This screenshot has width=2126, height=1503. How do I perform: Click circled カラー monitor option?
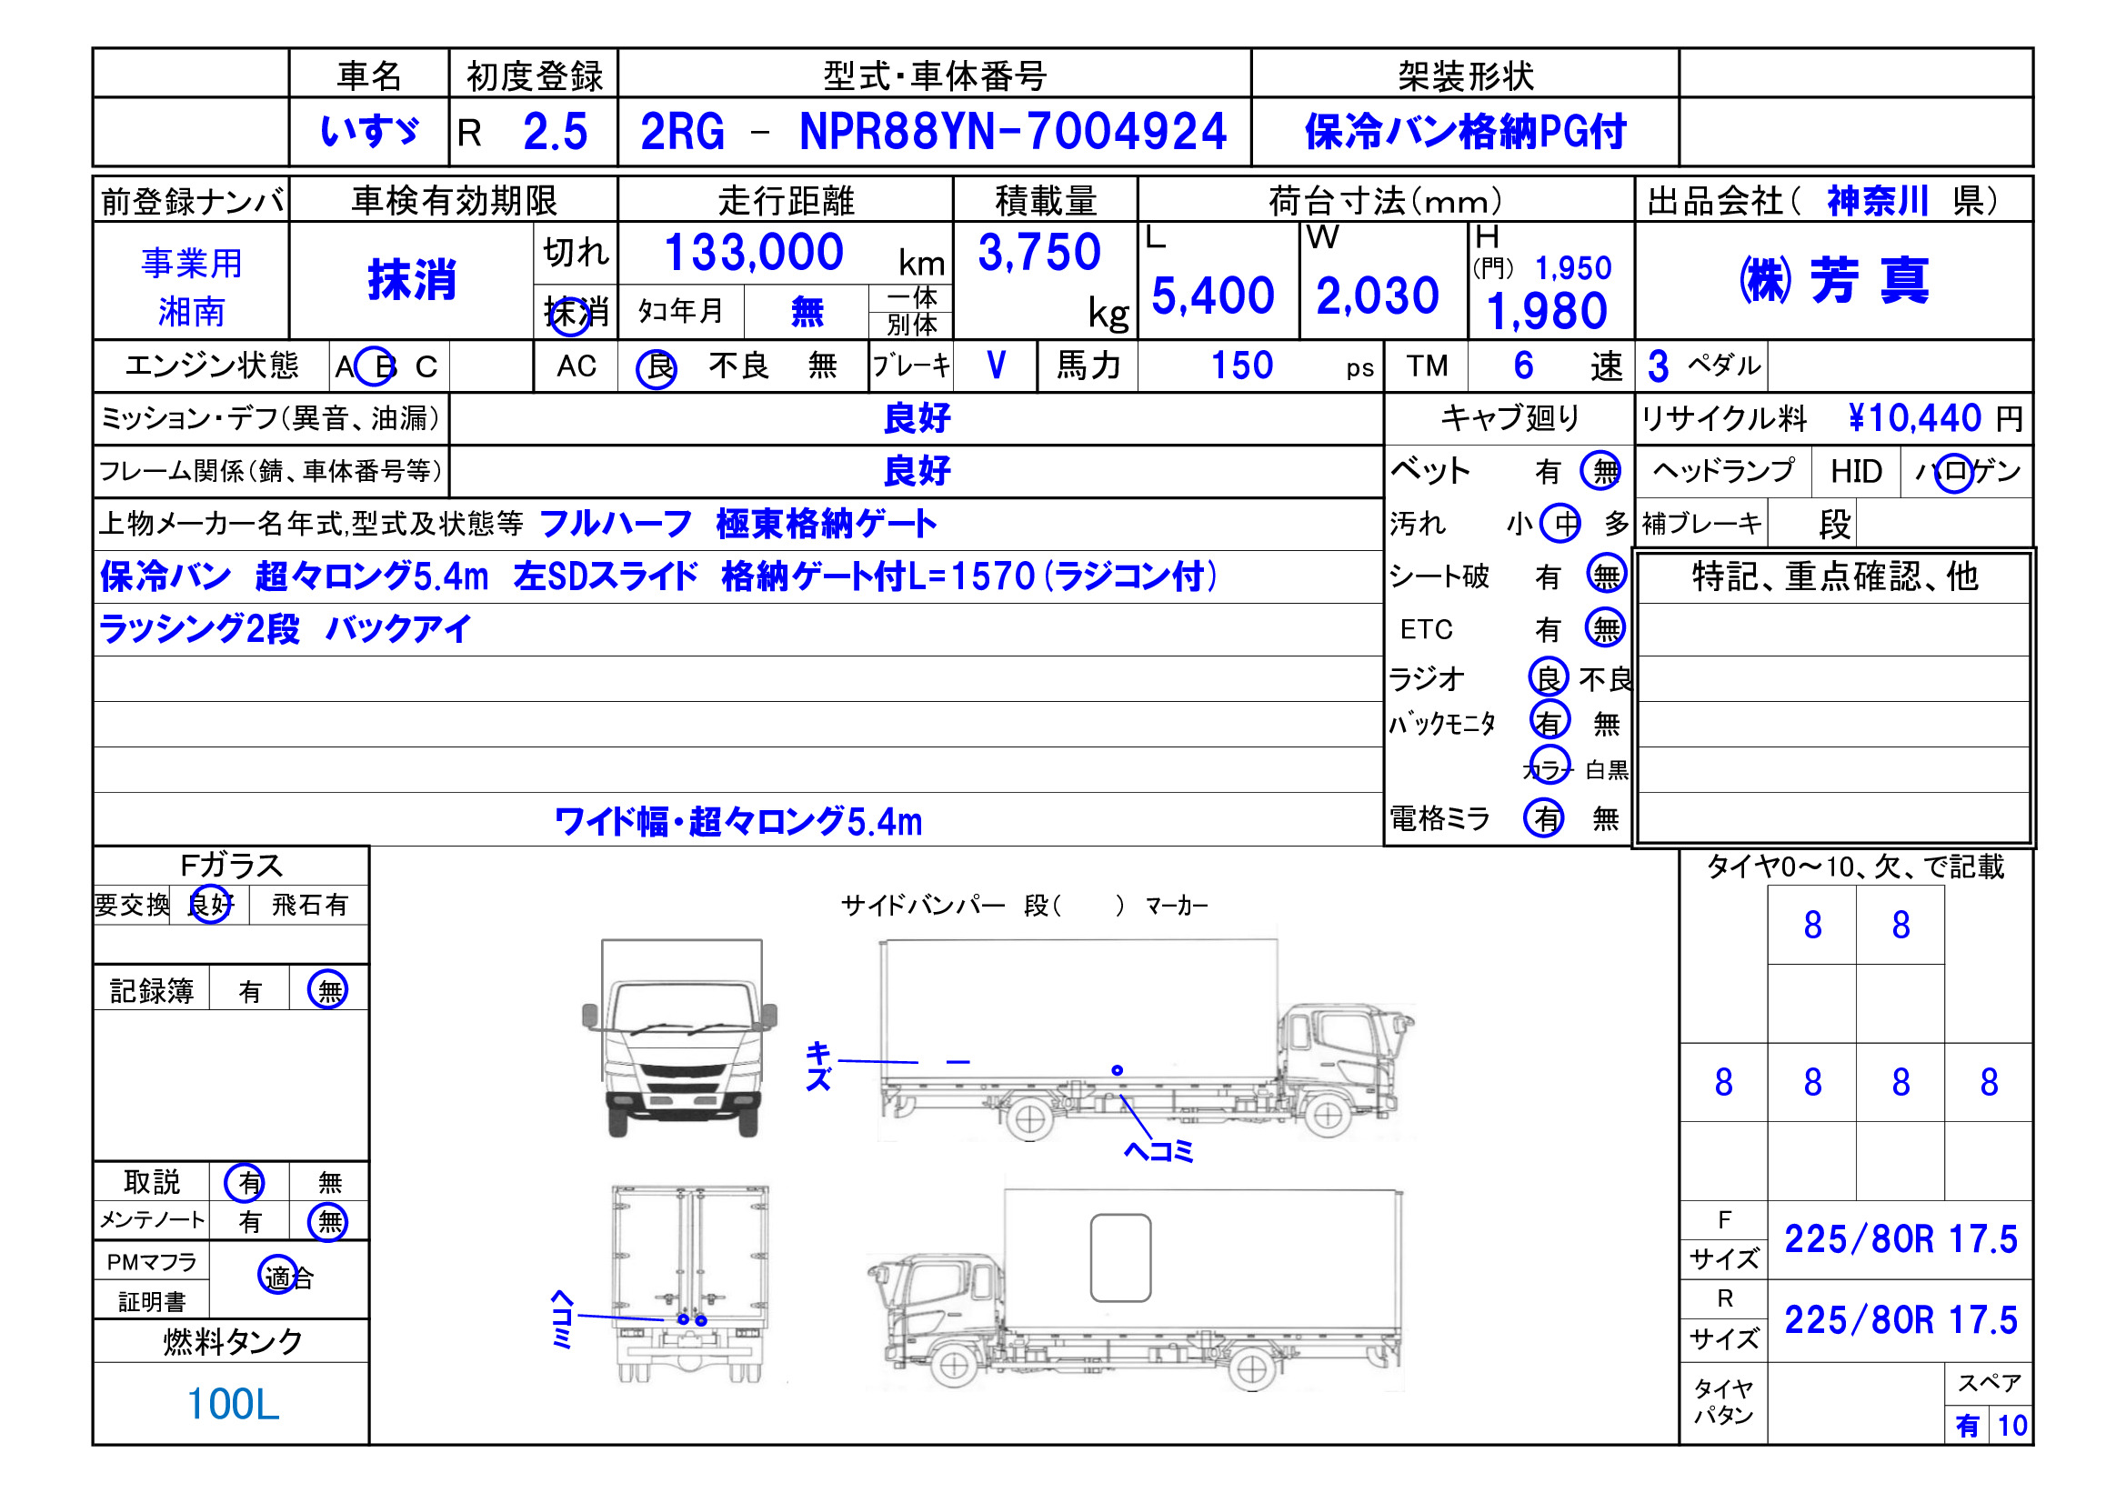click(1549, 766)
